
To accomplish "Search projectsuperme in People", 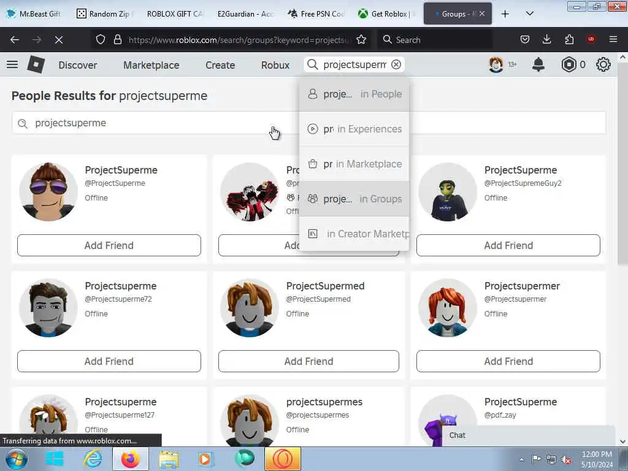I will (354, 94).
